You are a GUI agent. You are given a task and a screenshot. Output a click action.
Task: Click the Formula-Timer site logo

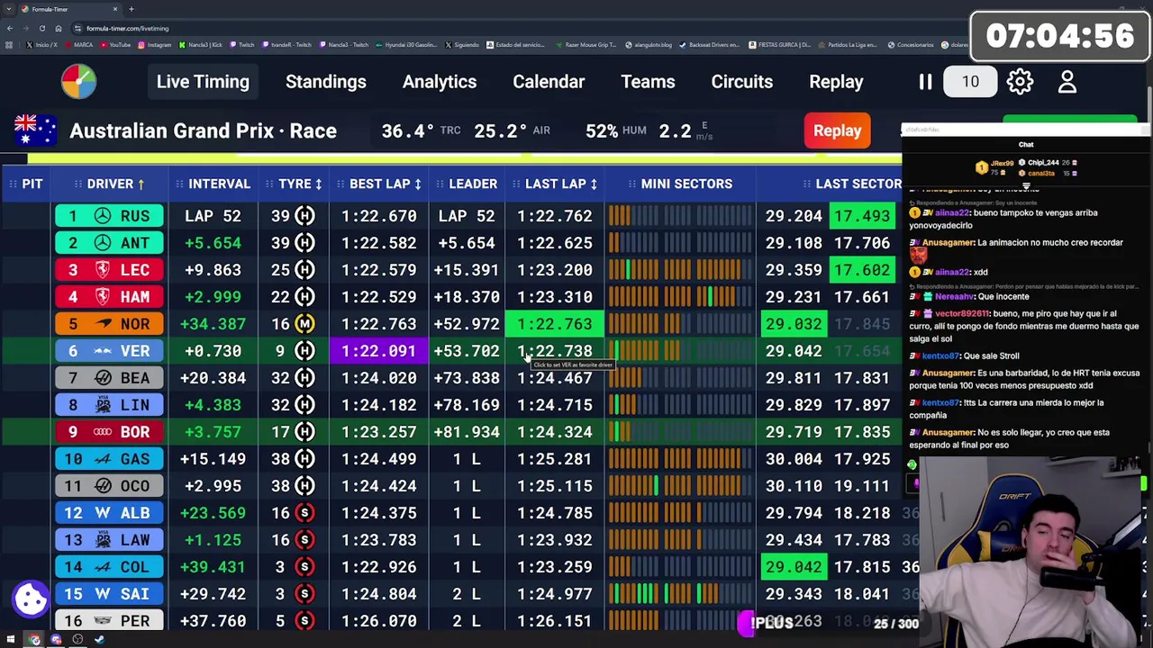point(78,81)
